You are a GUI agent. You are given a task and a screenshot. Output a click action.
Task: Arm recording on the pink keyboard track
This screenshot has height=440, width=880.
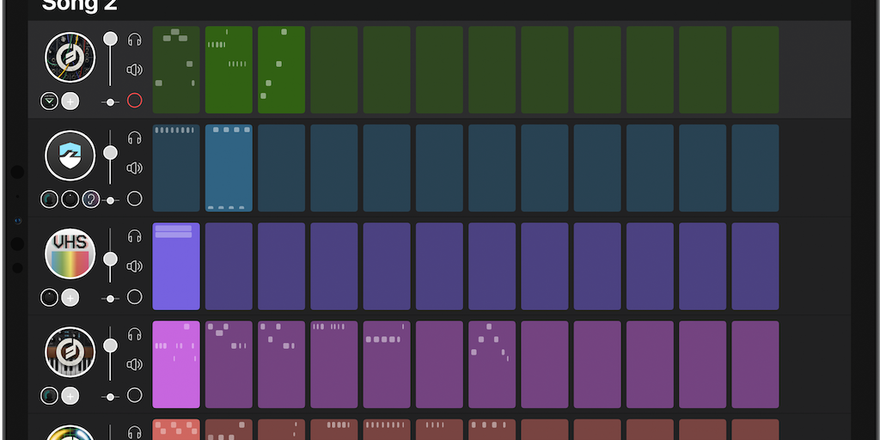coord(135,394)
